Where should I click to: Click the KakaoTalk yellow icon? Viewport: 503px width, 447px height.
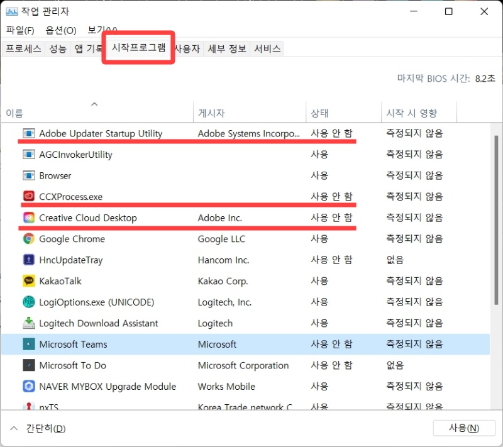pyautogui.click(x=29, y=281)
